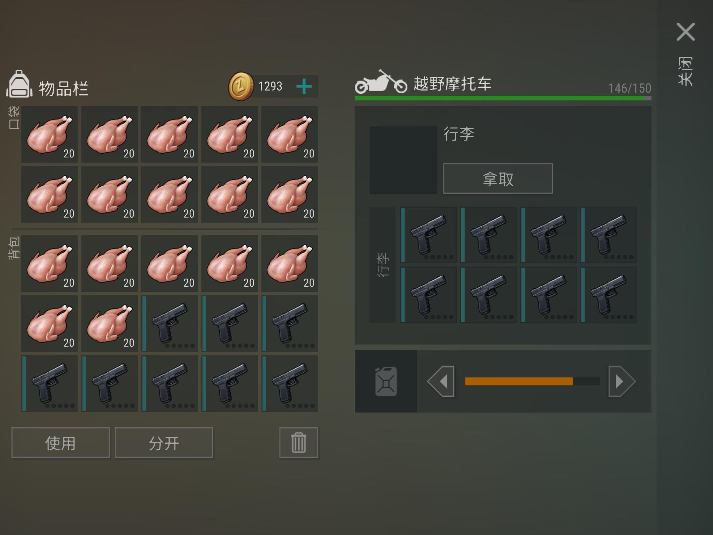This screenshot has height=535, width=713.
Task: Tap the backpack icon beside 物品栏
Action: pos(19,84)
